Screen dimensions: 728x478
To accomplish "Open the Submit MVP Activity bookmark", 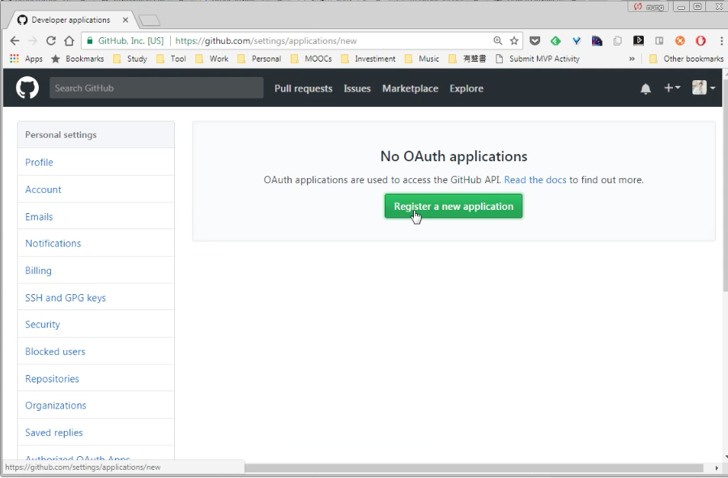I will tap(538, 58).
